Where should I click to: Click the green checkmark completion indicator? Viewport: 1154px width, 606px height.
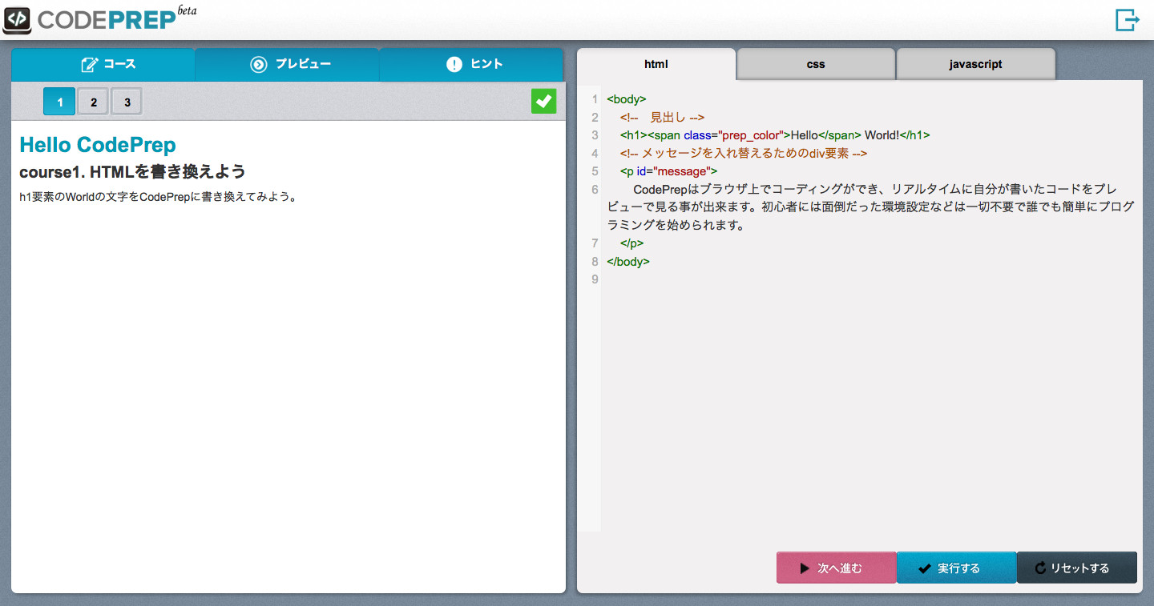point(543,101)
